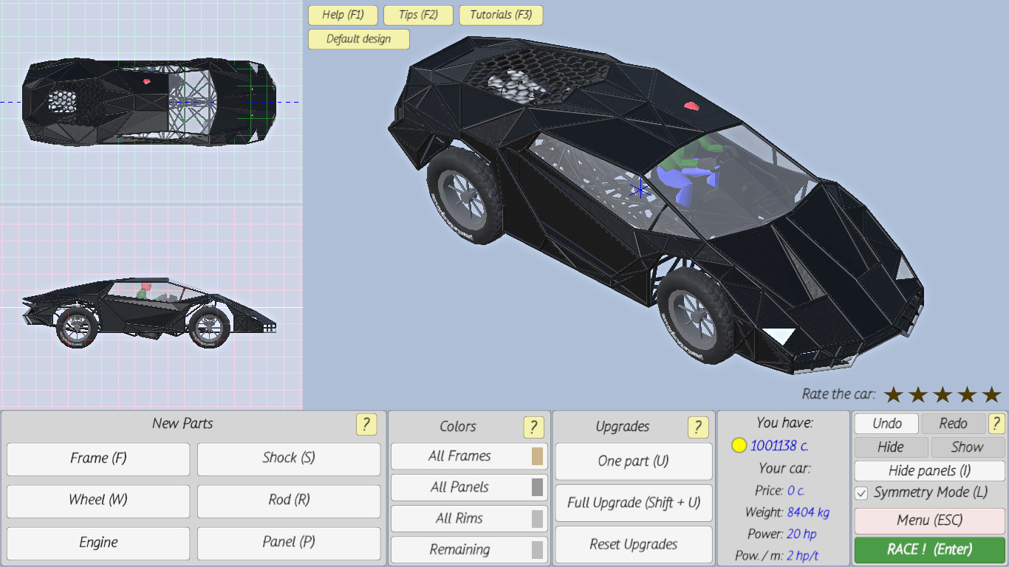Rate the car with the third star
1009x567 pixels.
click(943, 395)
